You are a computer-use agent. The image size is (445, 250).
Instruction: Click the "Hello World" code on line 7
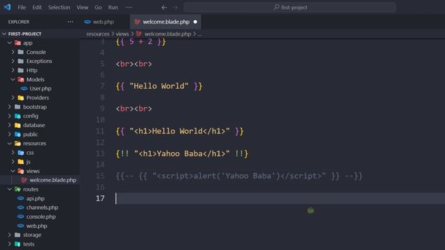point(159,86)
